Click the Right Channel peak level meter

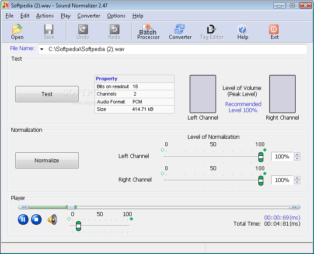point(283,94)
